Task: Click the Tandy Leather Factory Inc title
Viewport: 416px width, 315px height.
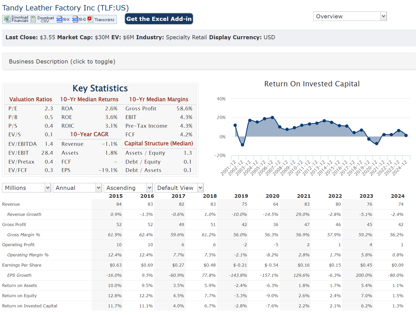Action: point(65,8)
